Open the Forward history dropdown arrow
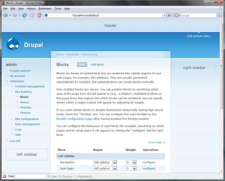Image resolution: width=225 pixels, height=181 pixels. tap(20, 15)
